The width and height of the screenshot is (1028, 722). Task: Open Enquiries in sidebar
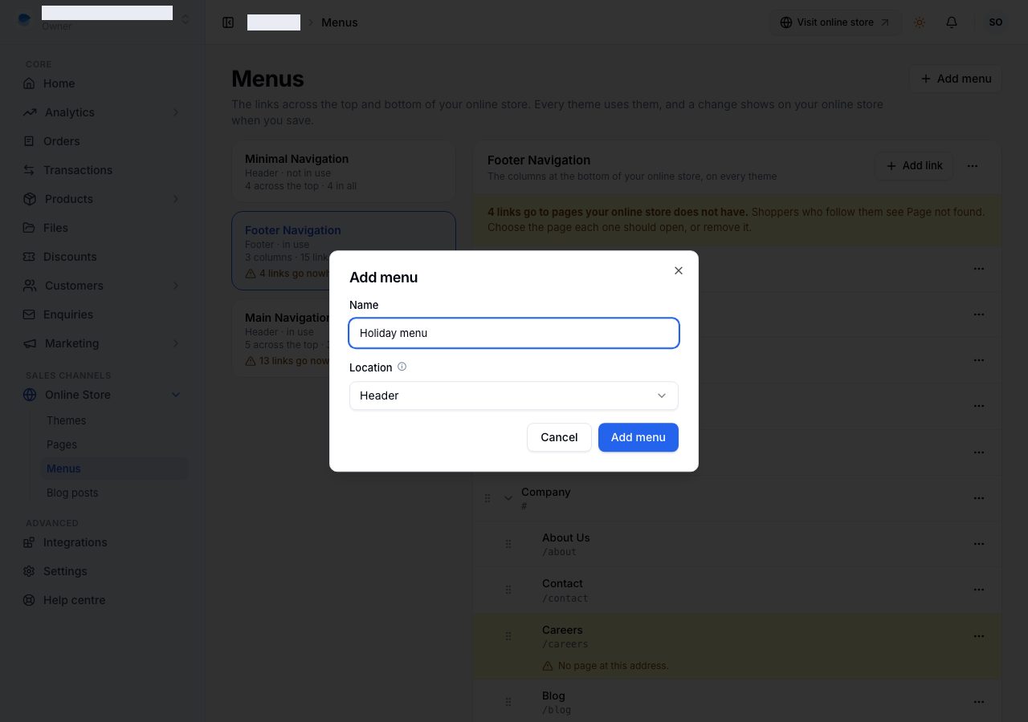coord(103,314)
